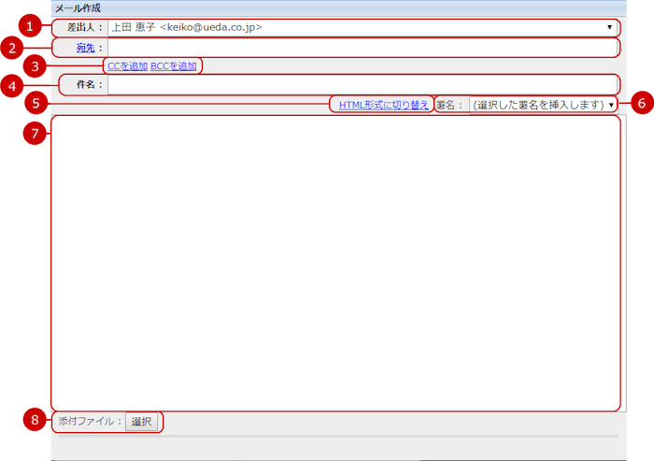Add a CC field via CCを追加
The height and width of the screenshot is (461, 654).
127,66
